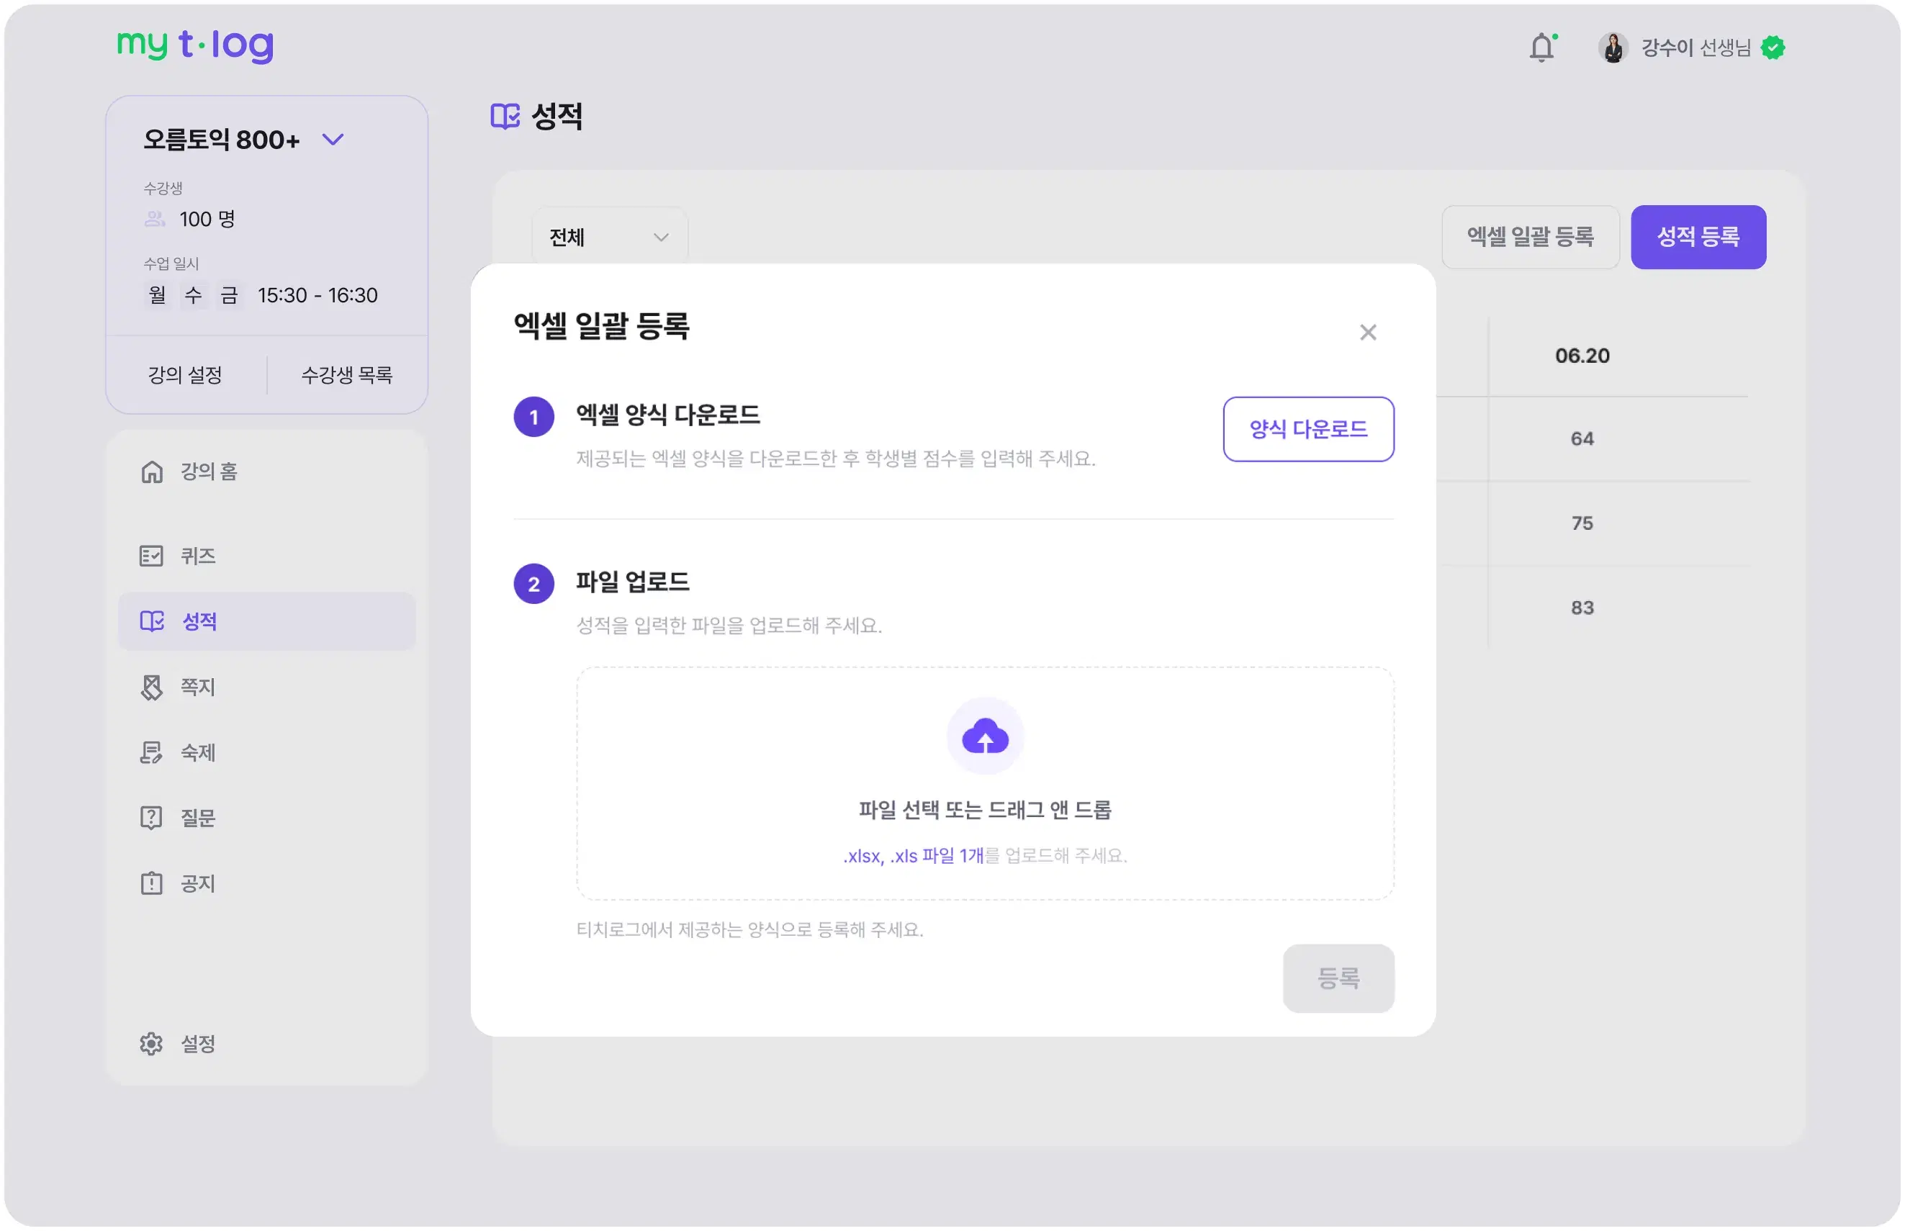Image resolution: width=1905 pixels, height=1231 pixels.
Task: Open the 질문 menu item
Action: pos(266,818)
